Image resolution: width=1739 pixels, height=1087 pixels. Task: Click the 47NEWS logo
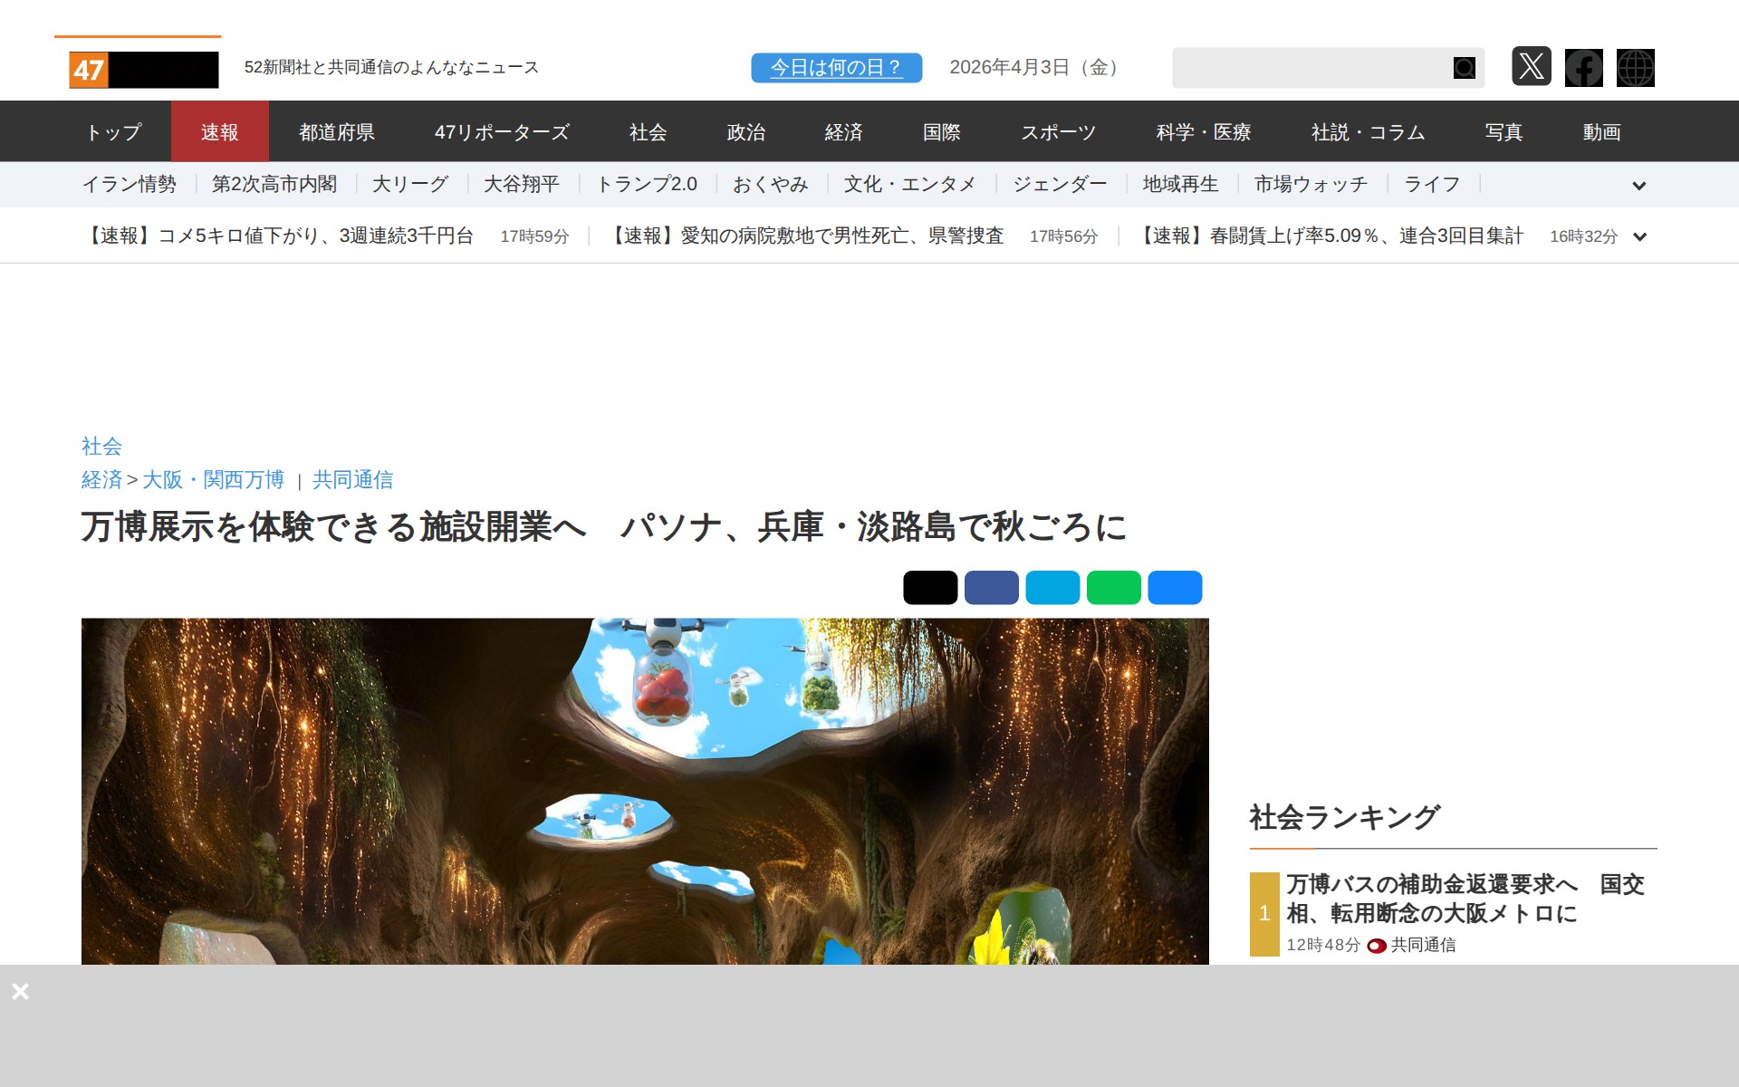(x=143, y=69)
